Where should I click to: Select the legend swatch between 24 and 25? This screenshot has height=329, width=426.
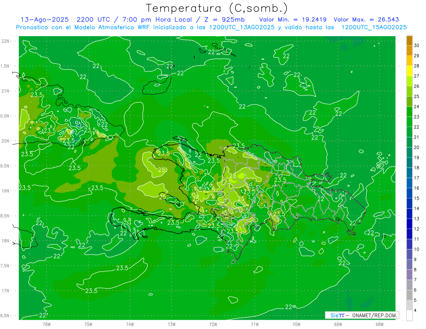(x=409, y=102)
